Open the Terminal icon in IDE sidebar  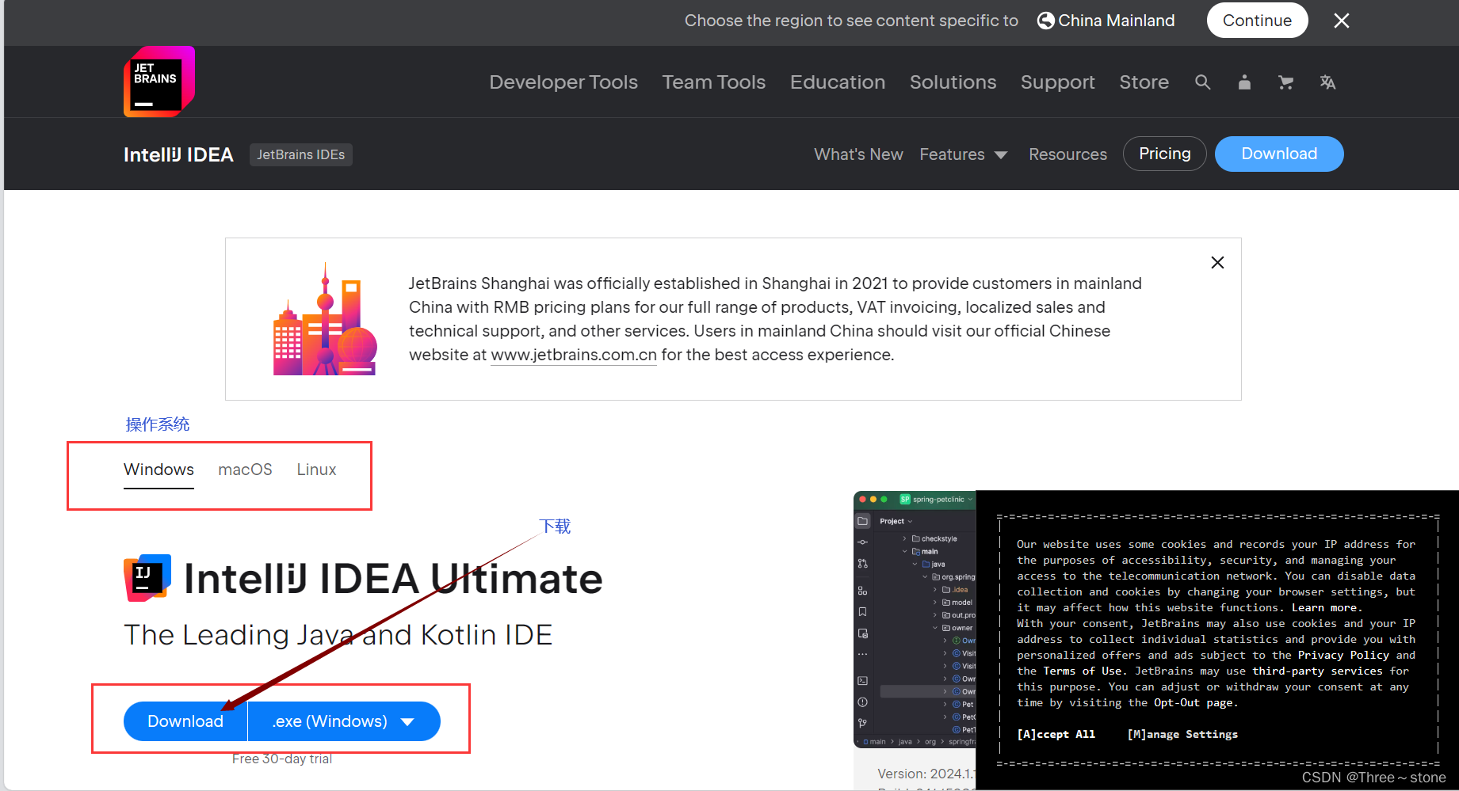(x=863, y=681)
